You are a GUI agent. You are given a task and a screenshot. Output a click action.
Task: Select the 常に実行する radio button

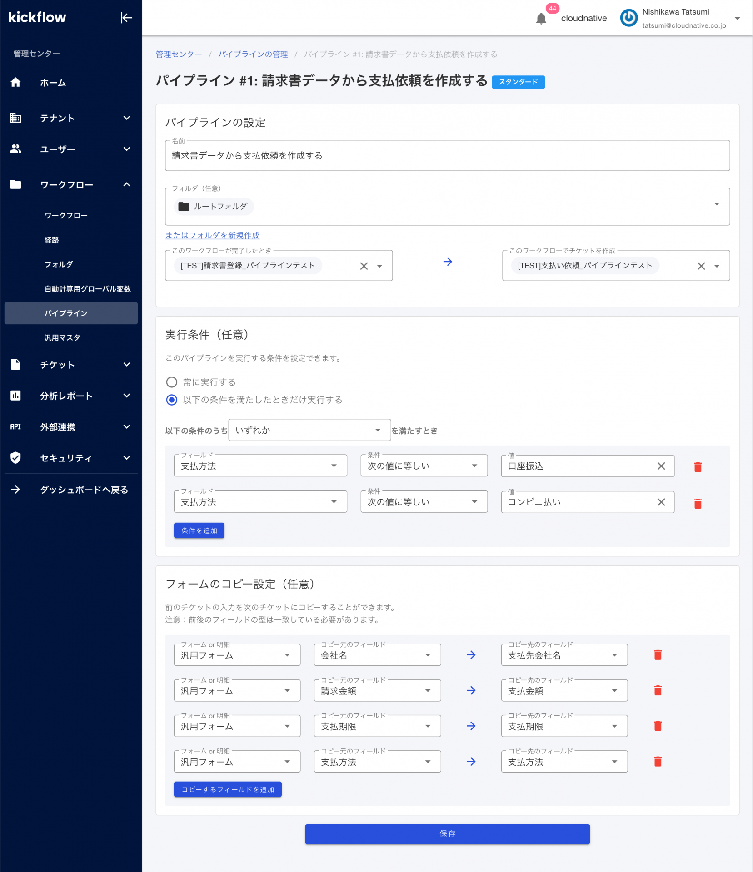click(171, 382)
